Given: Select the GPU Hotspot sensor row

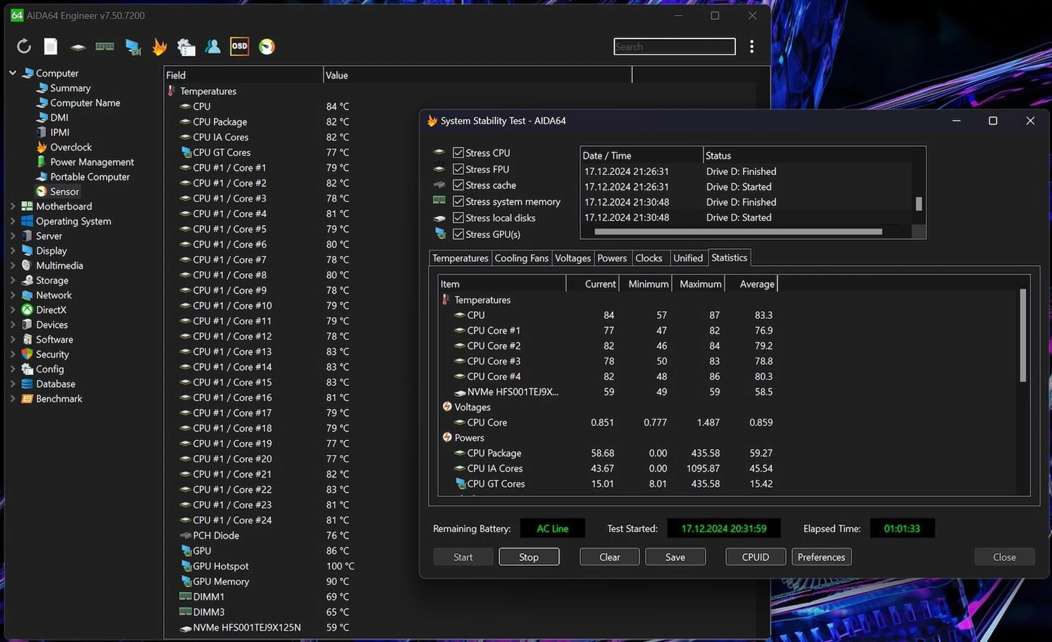Looking at the screenshot, I should click(405, 566).
